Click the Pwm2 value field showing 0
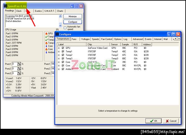This screenshot has height=135, width=186. point(15,69)
